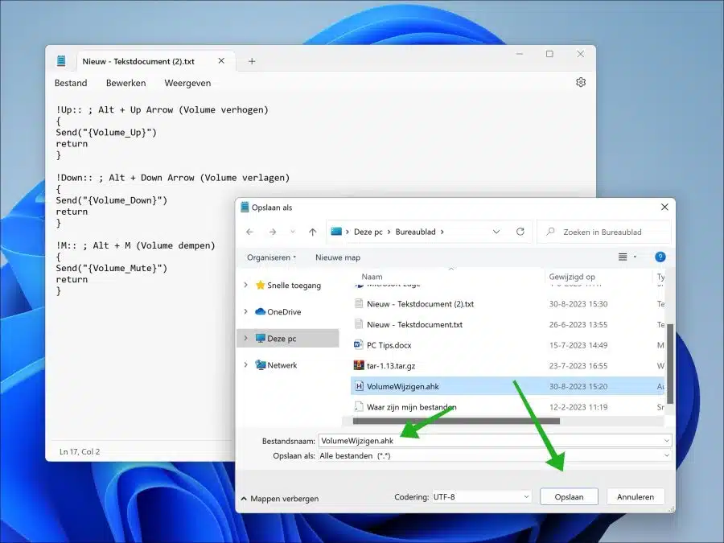This screenshot has height=543, width=724.
Task: Open the Bestand menu
Action: tap(71, 83)
